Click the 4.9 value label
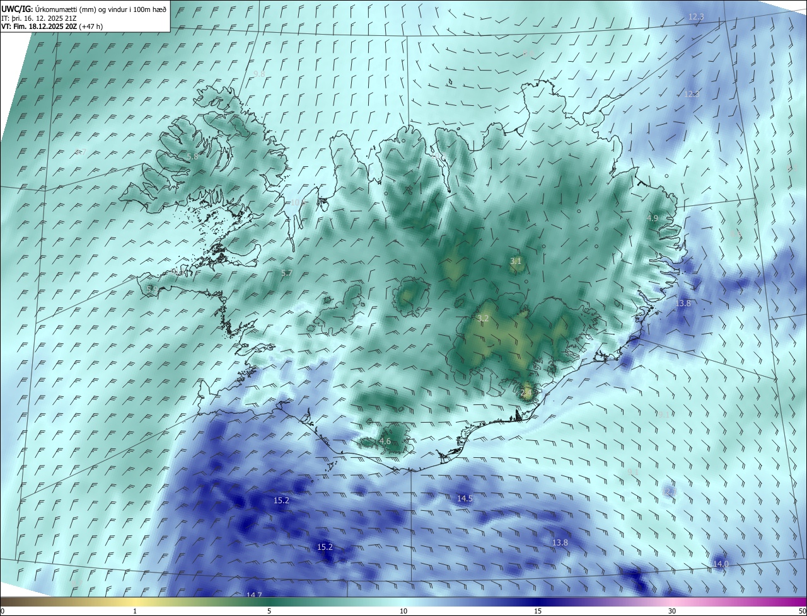The width and height of the screenshot is (807, 616). 653,218
